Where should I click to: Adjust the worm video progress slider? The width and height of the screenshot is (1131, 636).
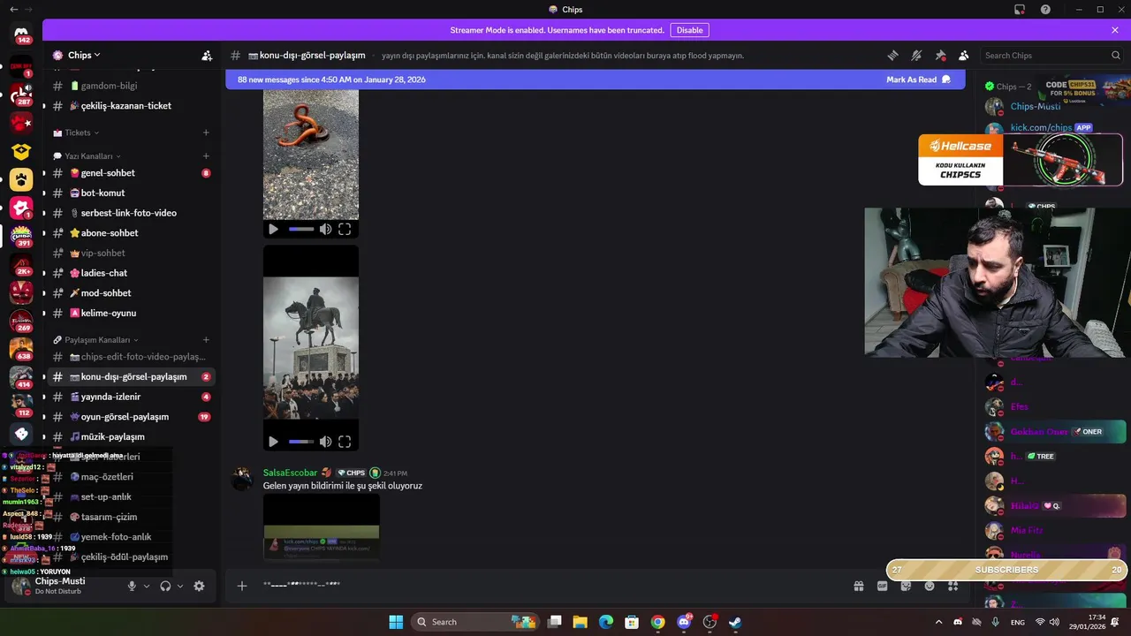coord(301,229)
